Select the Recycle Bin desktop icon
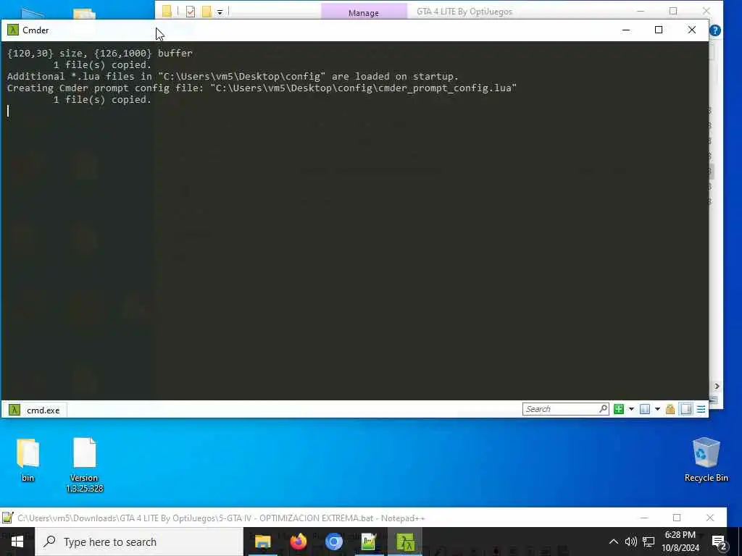The height and width of the screenshot is (556, 742). pos(706,460)
